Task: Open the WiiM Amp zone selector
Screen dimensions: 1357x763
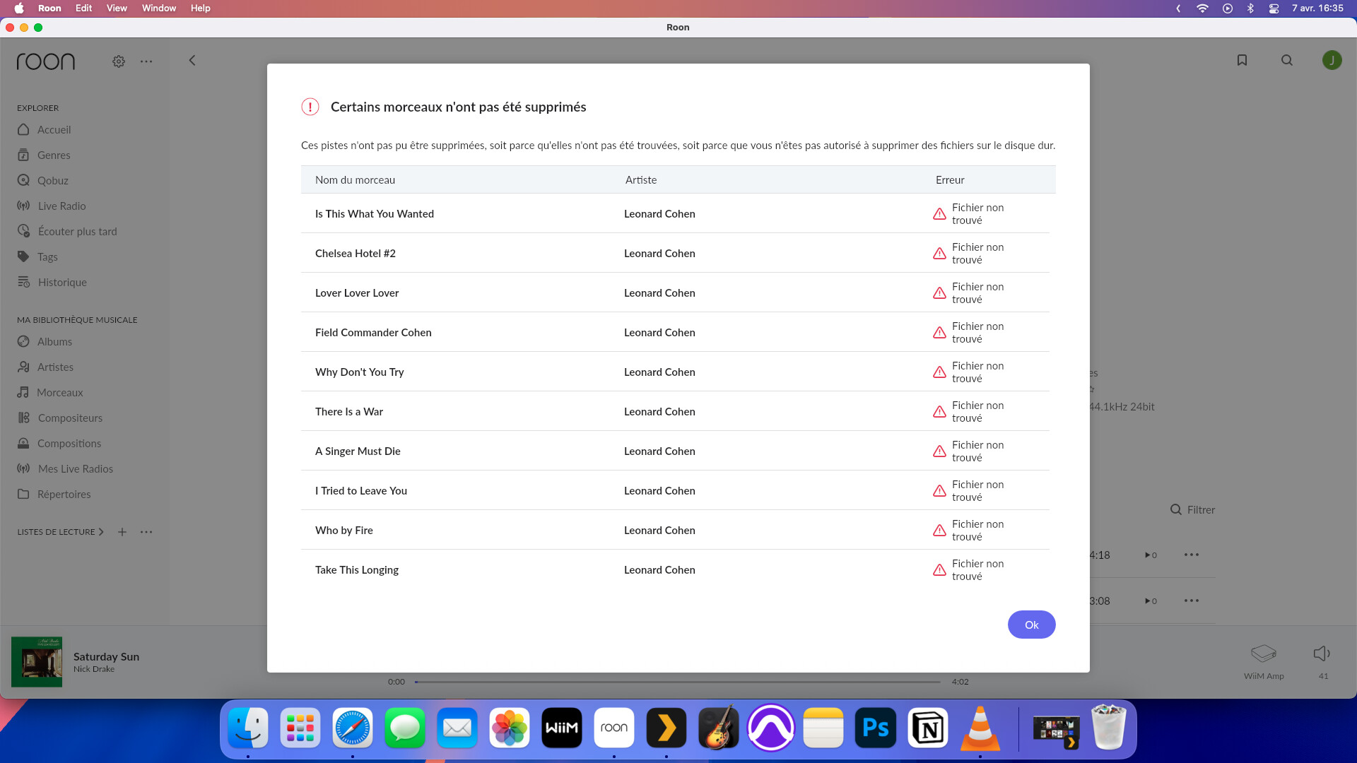Action: (1264, 662)
